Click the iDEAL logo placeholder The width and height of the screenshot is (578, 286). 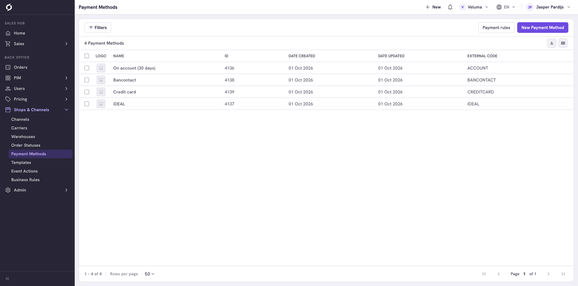click(x=101, y=104)
